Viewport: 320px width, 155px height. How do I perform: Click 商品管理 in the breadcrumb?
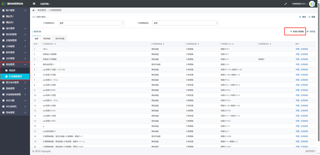tap(41, 10)
